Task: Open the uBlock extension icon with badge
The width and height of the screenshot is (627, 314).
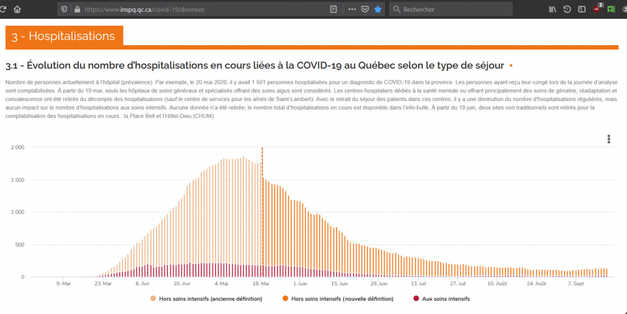Action: [x=597, y=9]
